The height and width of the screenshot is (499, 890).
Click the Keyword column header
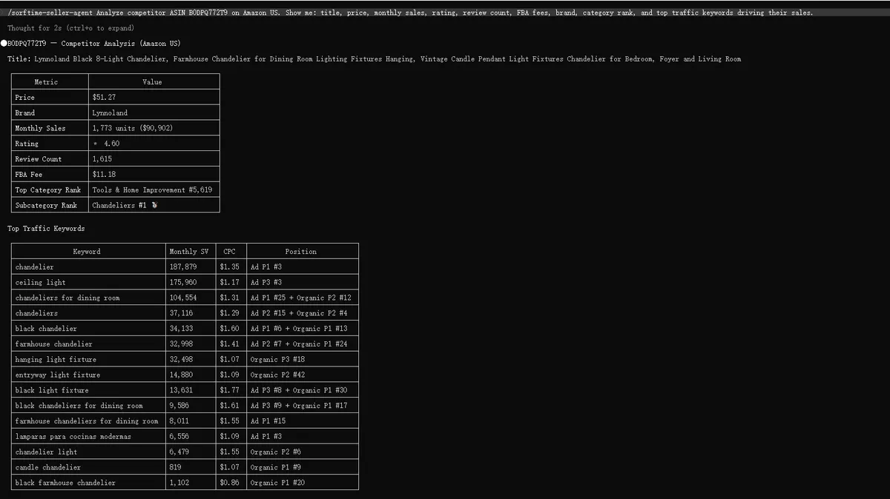pyautogui.click(x=87, y=252)
